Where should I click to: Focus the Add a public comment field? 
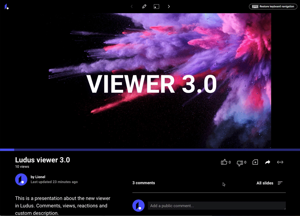(x=216, y=206)
